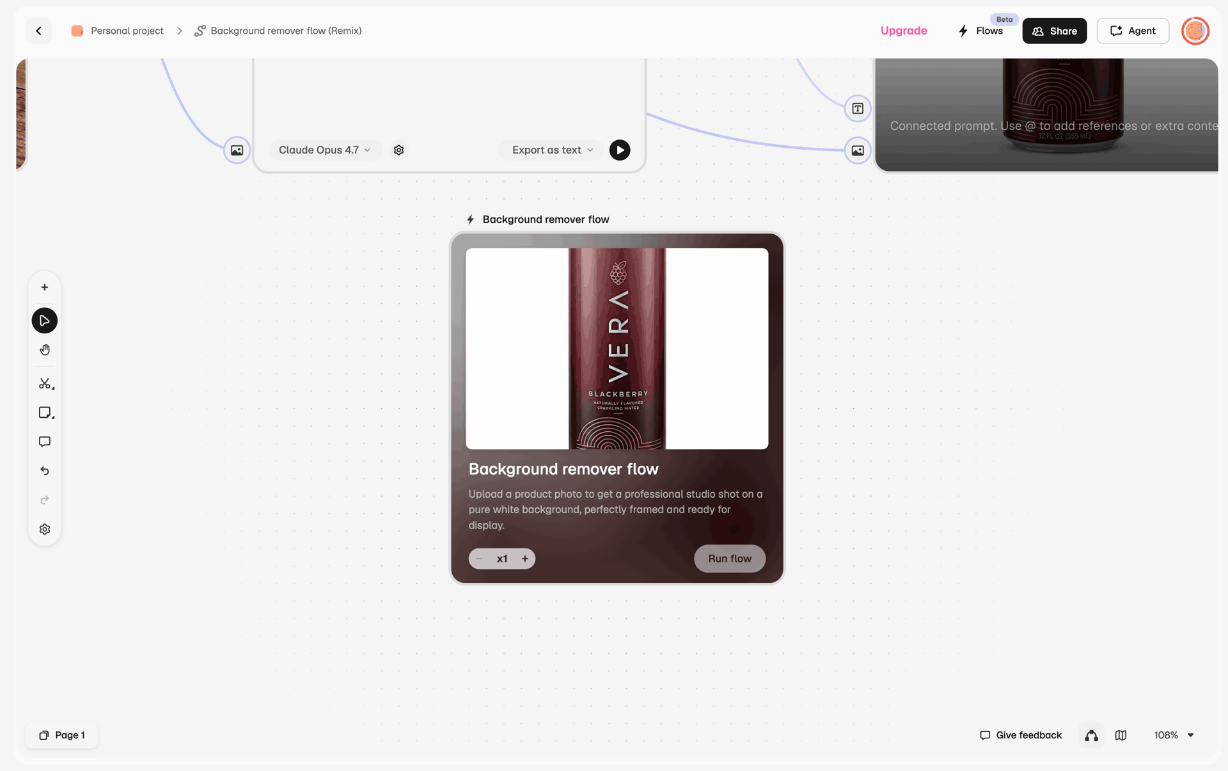Click the Upgrade link
The width and height of the screenshot is (1228, 771).
[x=904, y=31]
